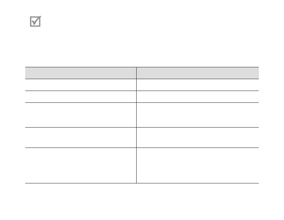Screen dimensions: 284x220
Task: Click right cell of second body row
Action: pyautogui.click(x=198, y=97)
